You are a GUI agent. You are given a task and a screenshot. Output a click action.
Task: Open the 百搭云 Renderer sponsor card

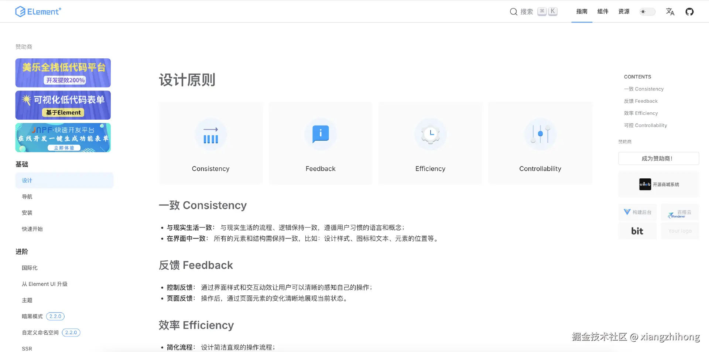680,212
